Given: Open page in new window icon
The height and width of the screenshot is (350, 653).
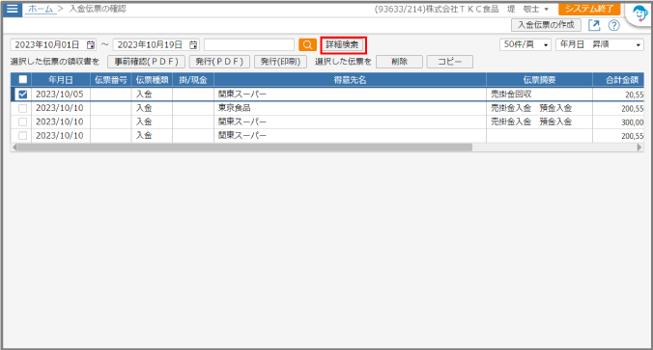Looking at the screenshot, I should 594,25.
